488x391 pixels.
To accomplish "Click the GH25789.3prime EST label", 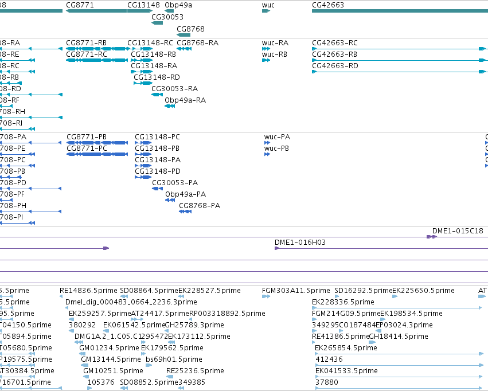I will [x=194, y=325].
